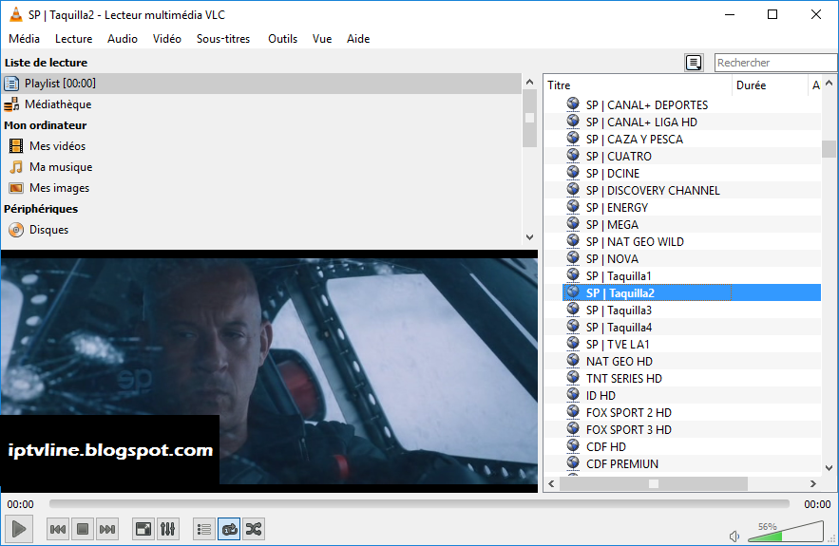
Task: Click the playback seek bar
Action: (x=419, y=504)
